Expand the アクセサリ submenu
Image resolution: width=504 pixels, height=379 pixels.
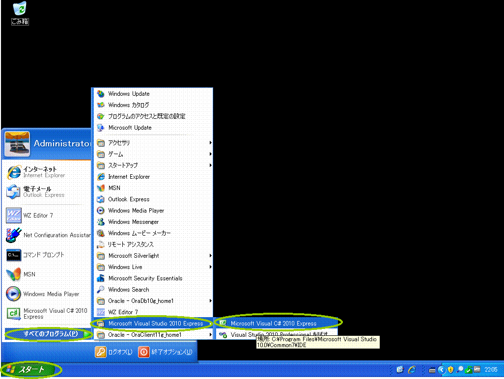pos(154,142)
